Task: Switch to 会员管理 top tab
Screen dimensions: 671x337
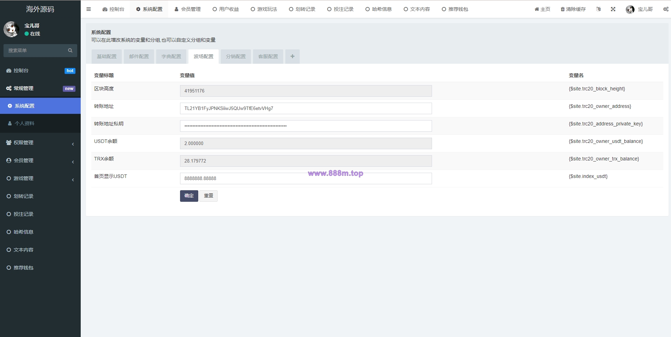Action: (187, 9)
